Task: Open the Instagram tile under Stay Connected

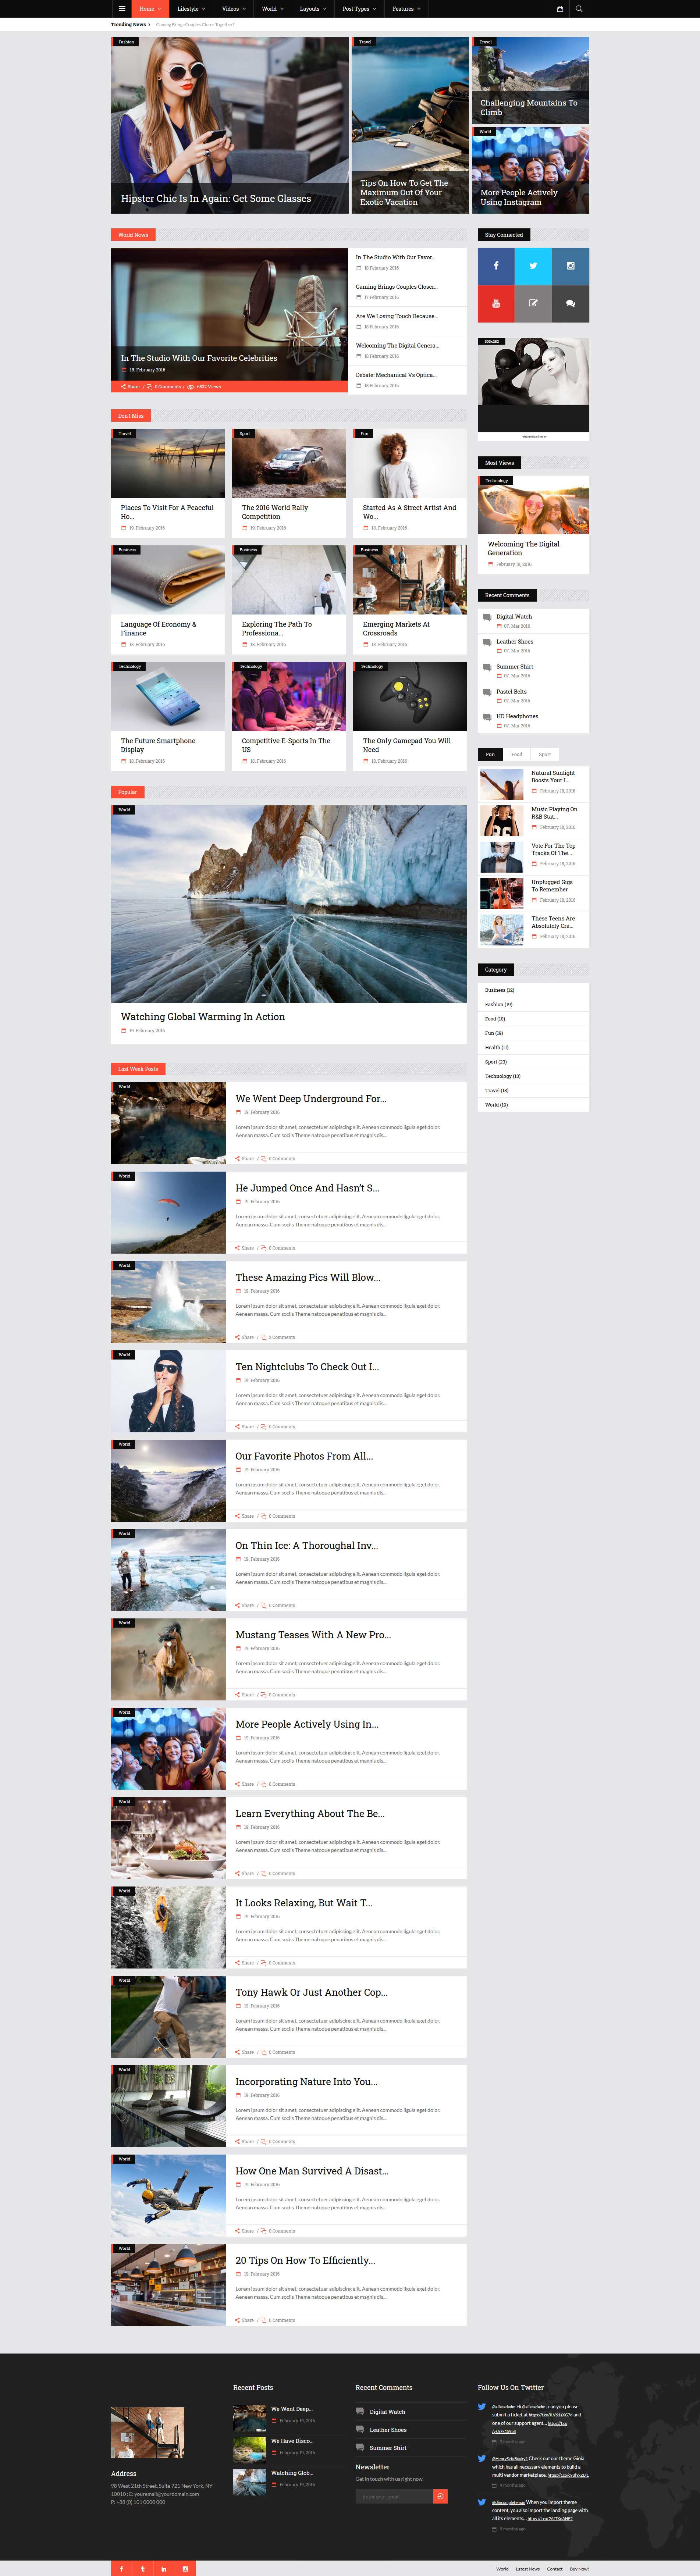Action: [570, 266]
